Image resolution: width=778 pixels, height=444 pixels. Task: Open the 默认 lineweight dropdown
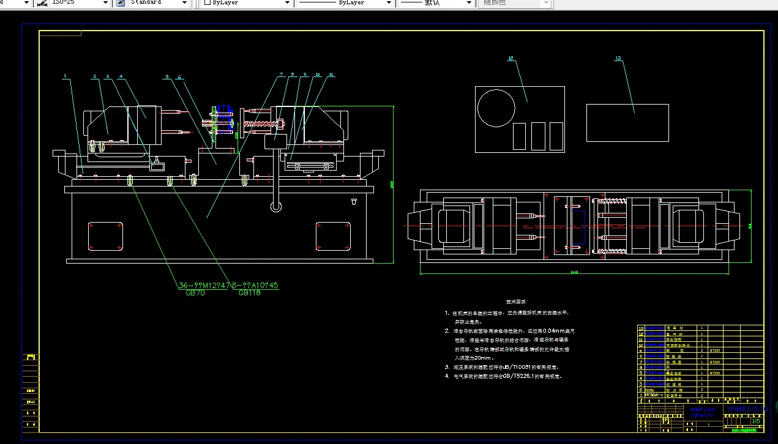pos(469,3)
